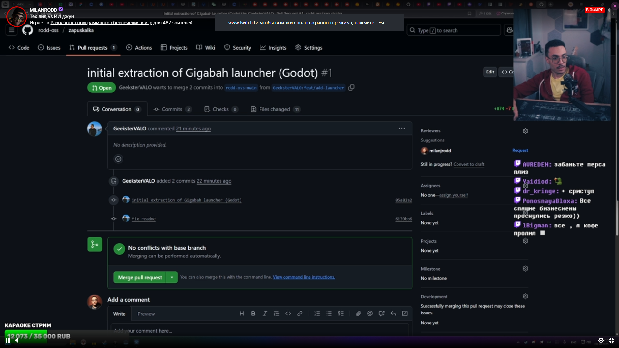Expand the merge method dropdown arrow
Screen dimensions: 619x348
tap(172, 277)
